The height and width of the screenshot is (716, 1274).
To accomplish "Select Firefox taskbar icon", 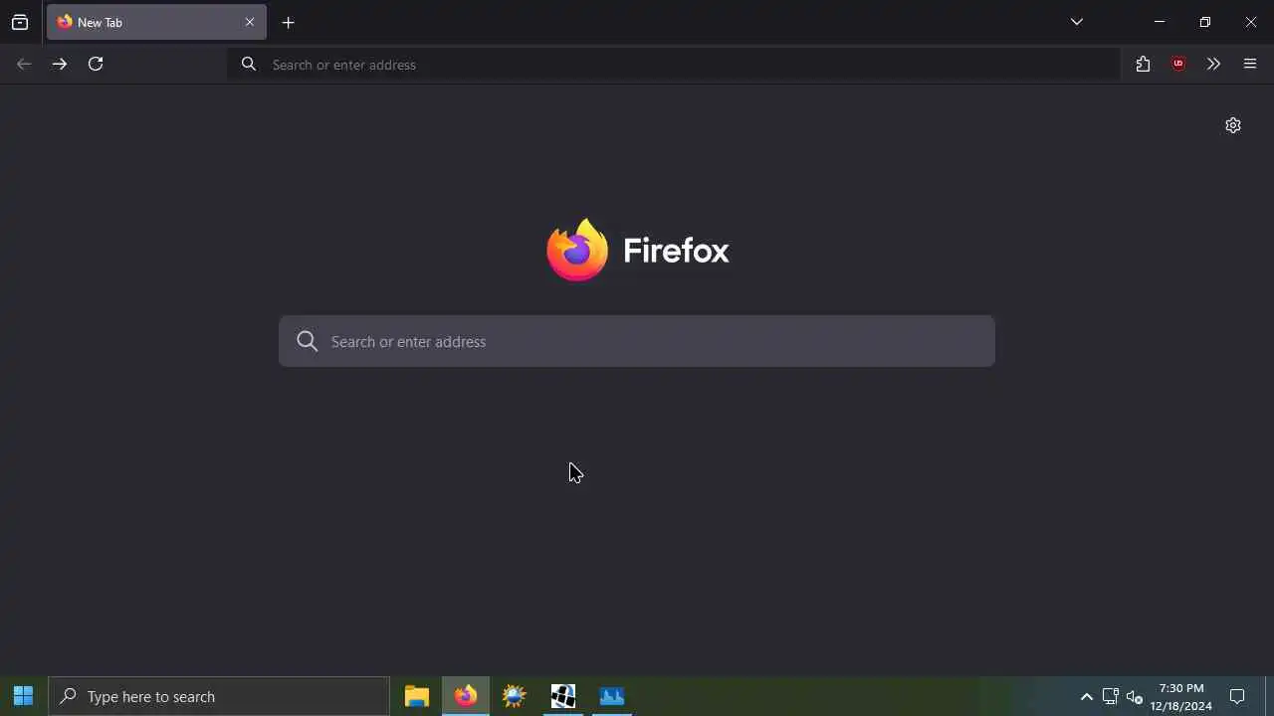I will pos(465,696).
